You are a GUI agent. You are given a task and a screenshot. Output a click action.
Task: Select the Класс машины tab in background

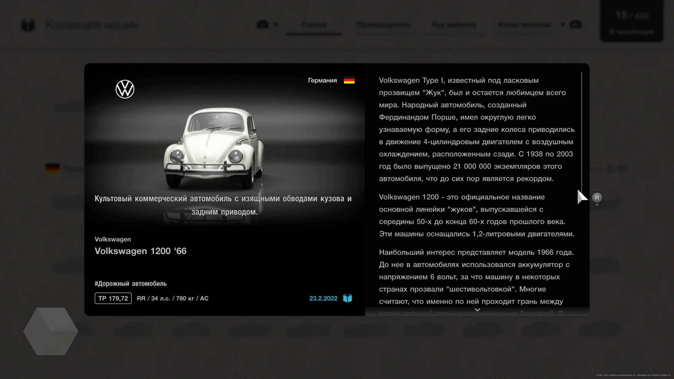(524, 25)
